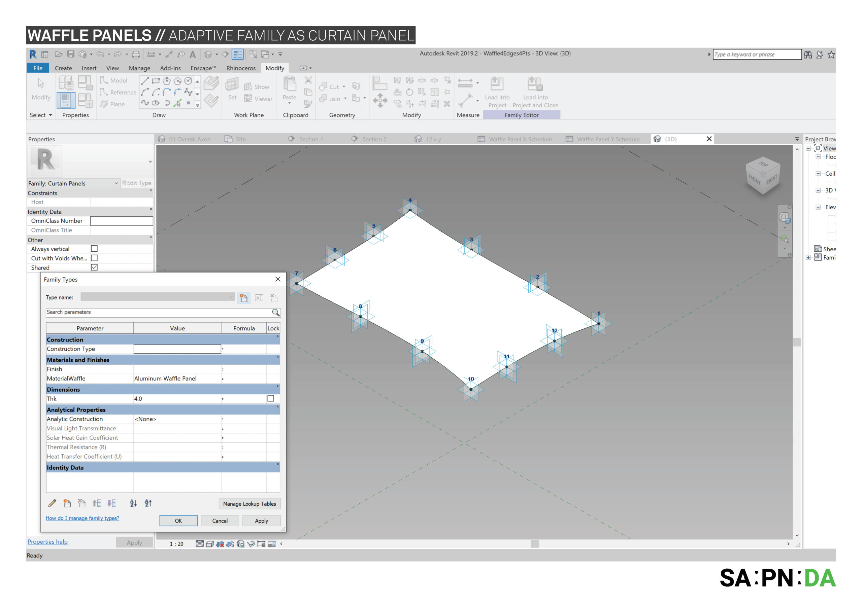Screen dimensions: 862x609
Task: Toggle the Always vertical checkbox
Action: click(94, 249)
